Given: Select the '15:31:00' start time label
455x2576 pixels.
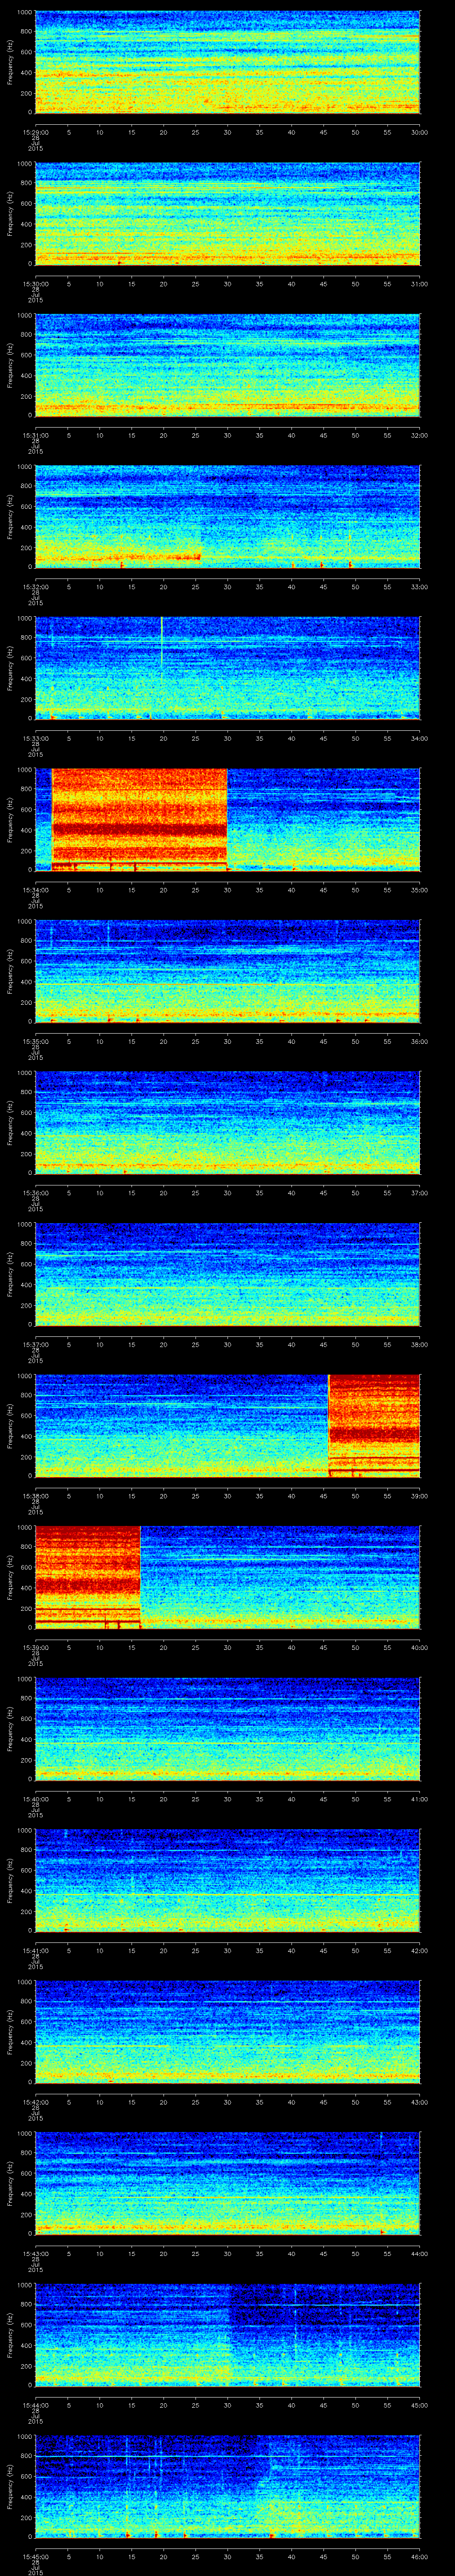Looking at the screenshot, I should pyautogui.click(x=36, y=435).
